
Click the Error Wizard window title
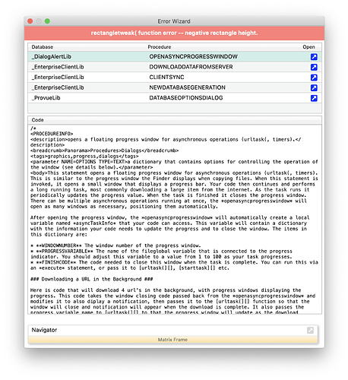coord(174,21)
